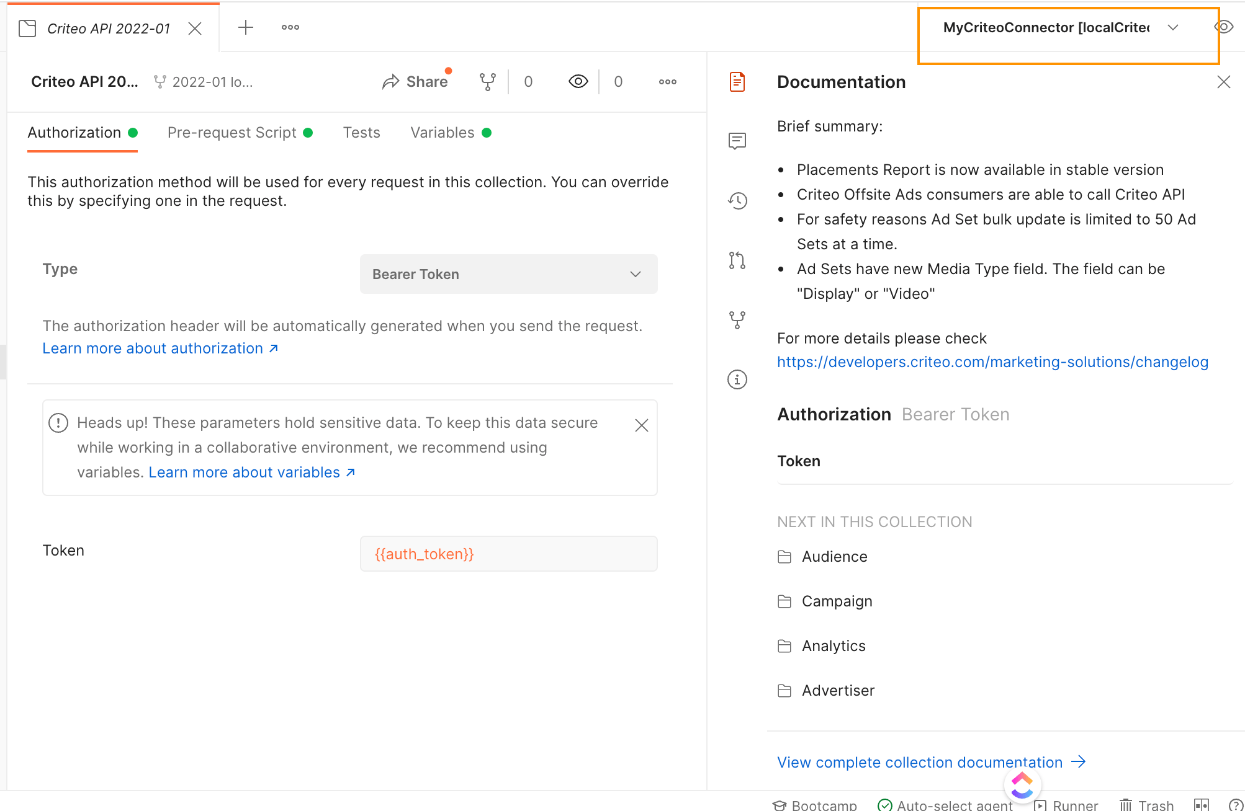Click the fork count 0
The width and height of the screenshot is (1245, 811).
[x=528, y=82]
